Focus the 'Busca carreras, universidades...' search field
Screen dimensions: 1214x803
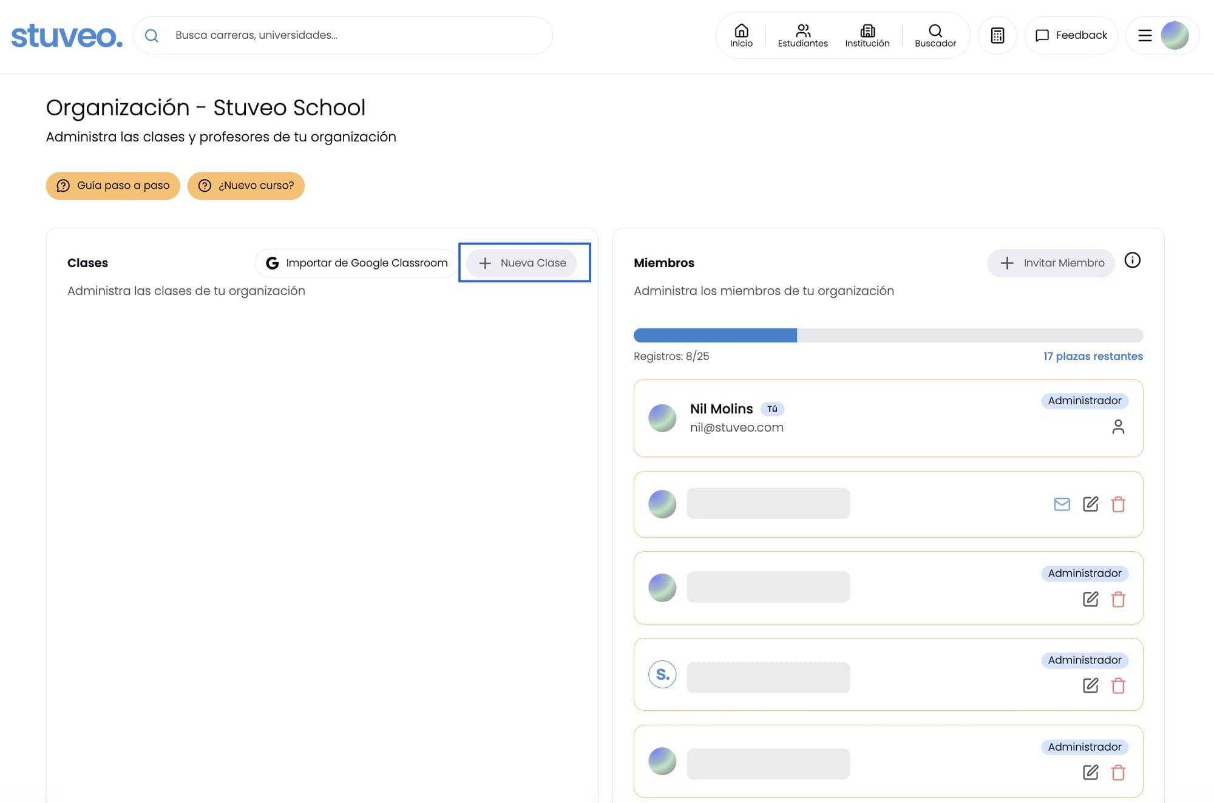click(343, 35)
